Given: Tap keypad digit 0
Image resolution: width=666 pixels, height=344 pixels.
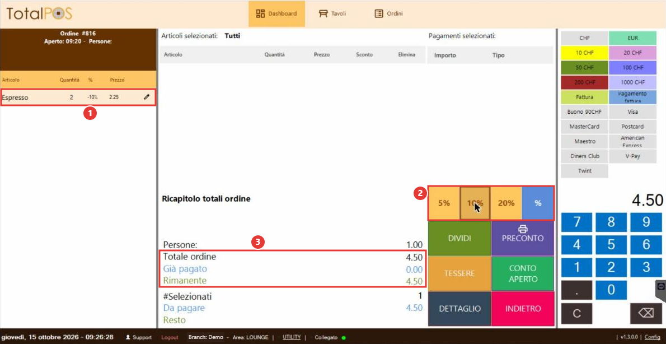Looking at the screenshot, I should [611, 290].
